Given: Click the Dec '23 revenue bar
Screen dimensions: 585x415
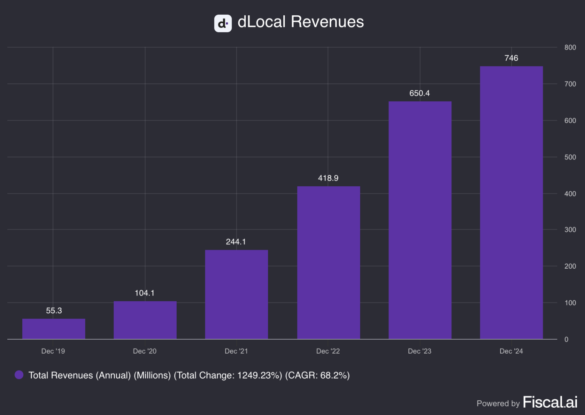Looking at the screenshot, I should pyautogui.click(x=420, y=220).
